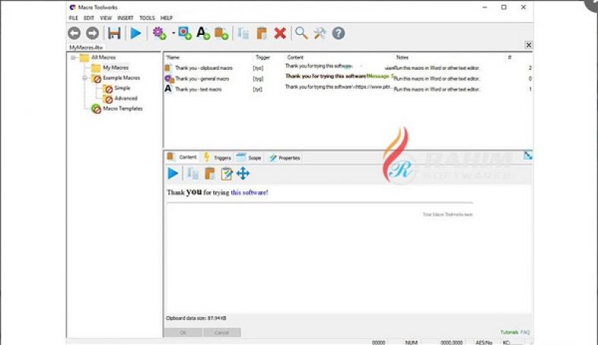Switch to the Scope tab

[249, 158]
